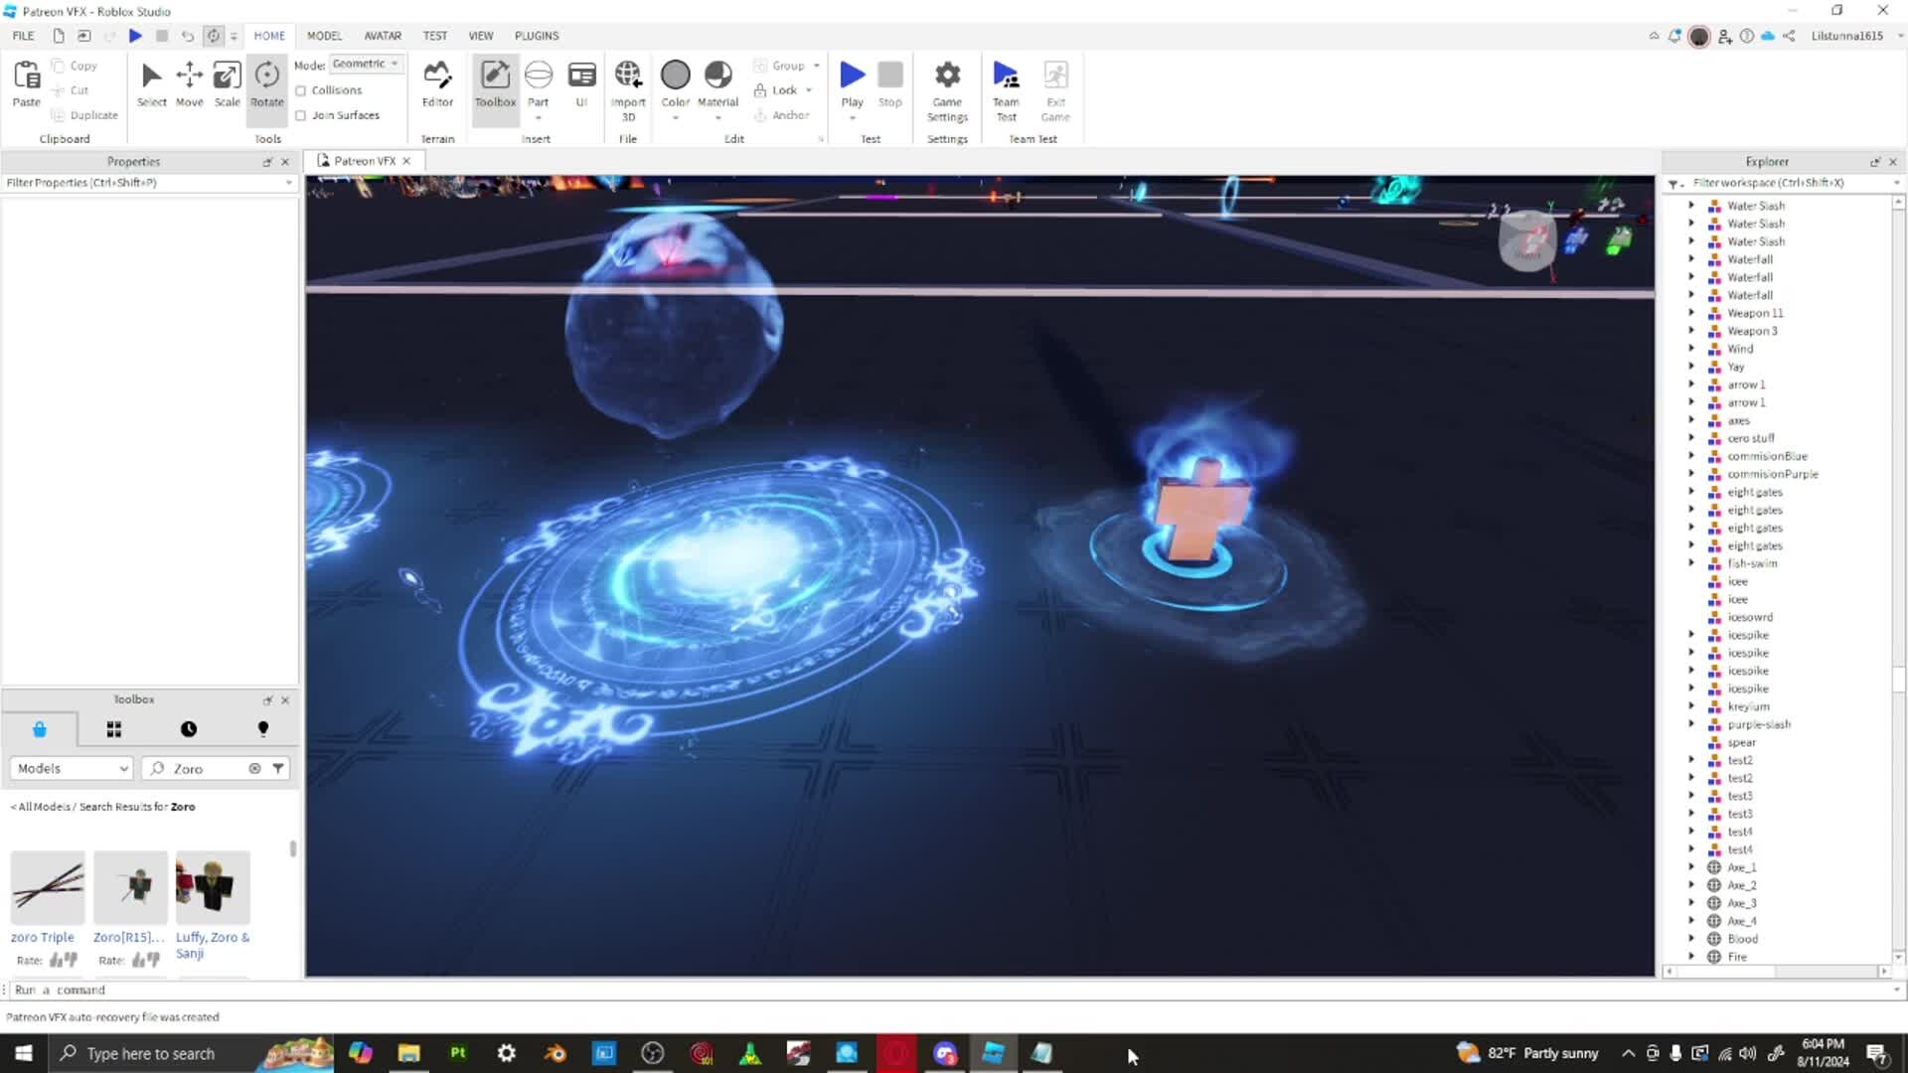The height and width of the screenshot is (1073, 1908).
Task: Select Weapon 11 in Explorer
Action: [x=1755, y=313]
